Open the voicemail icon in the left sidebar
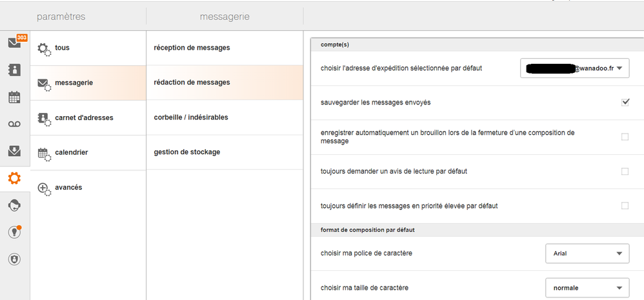Image resolution: width=644 pixels, height=300 pixels. tap(14, 125)
